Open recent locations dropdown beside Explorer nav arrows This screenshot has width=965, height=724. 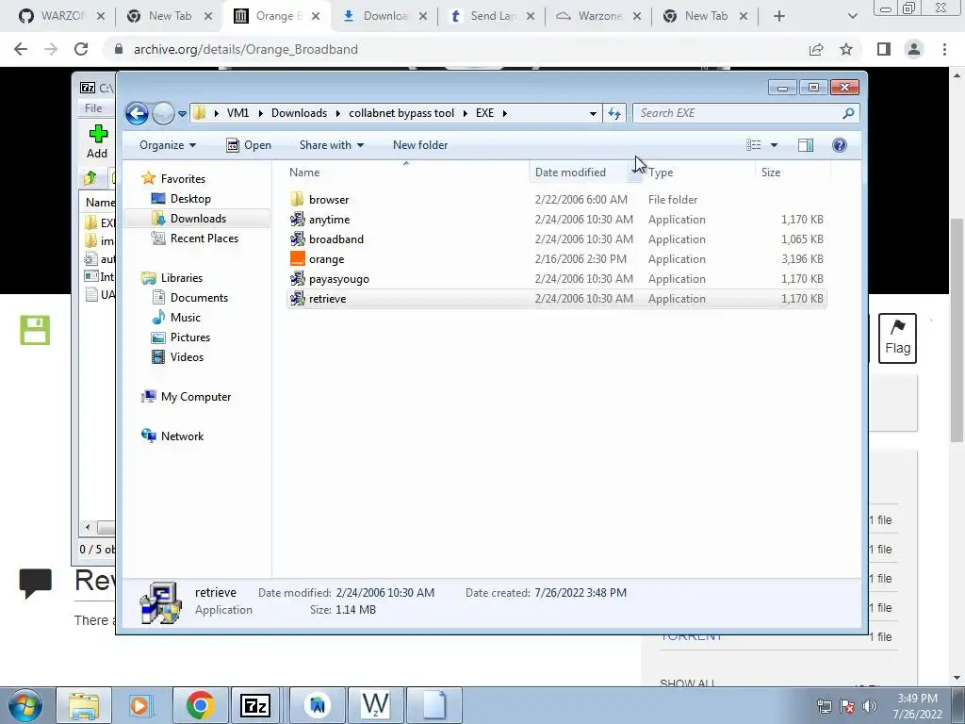(182, 114)
